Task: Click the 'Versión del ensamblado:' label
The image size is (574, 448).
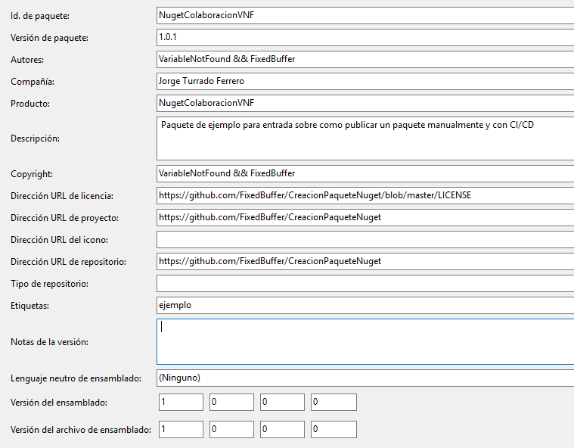Action: (x=59, y=403)
